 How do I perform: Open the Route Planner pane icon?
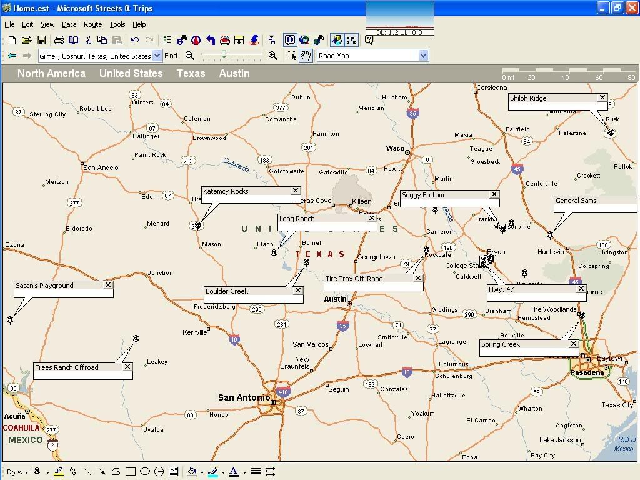tap(167, 40)
